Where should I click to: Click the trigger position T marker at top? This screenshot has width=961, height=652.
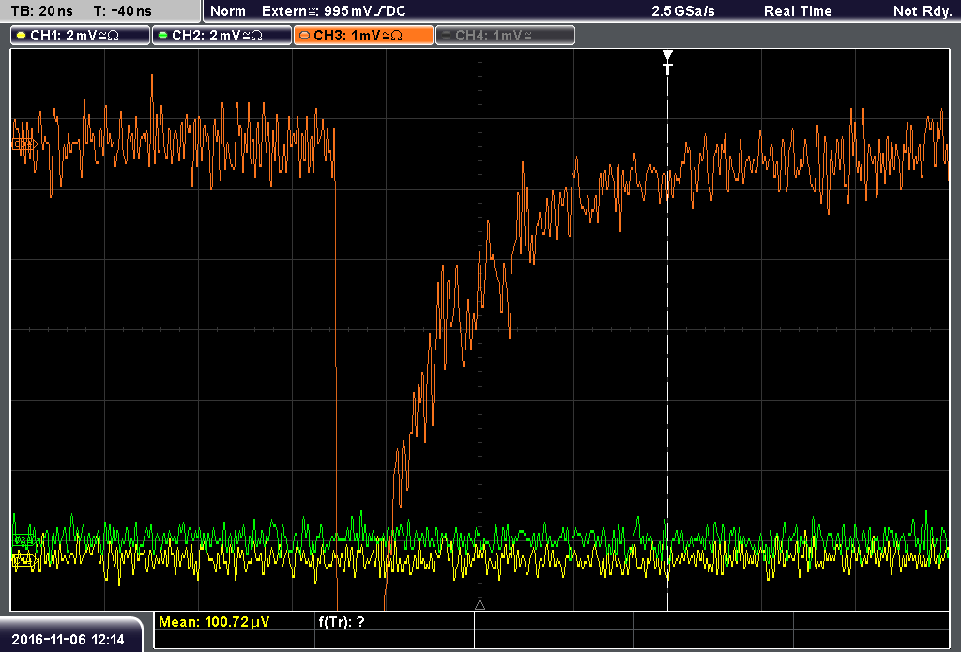click(x=667, y=63)
